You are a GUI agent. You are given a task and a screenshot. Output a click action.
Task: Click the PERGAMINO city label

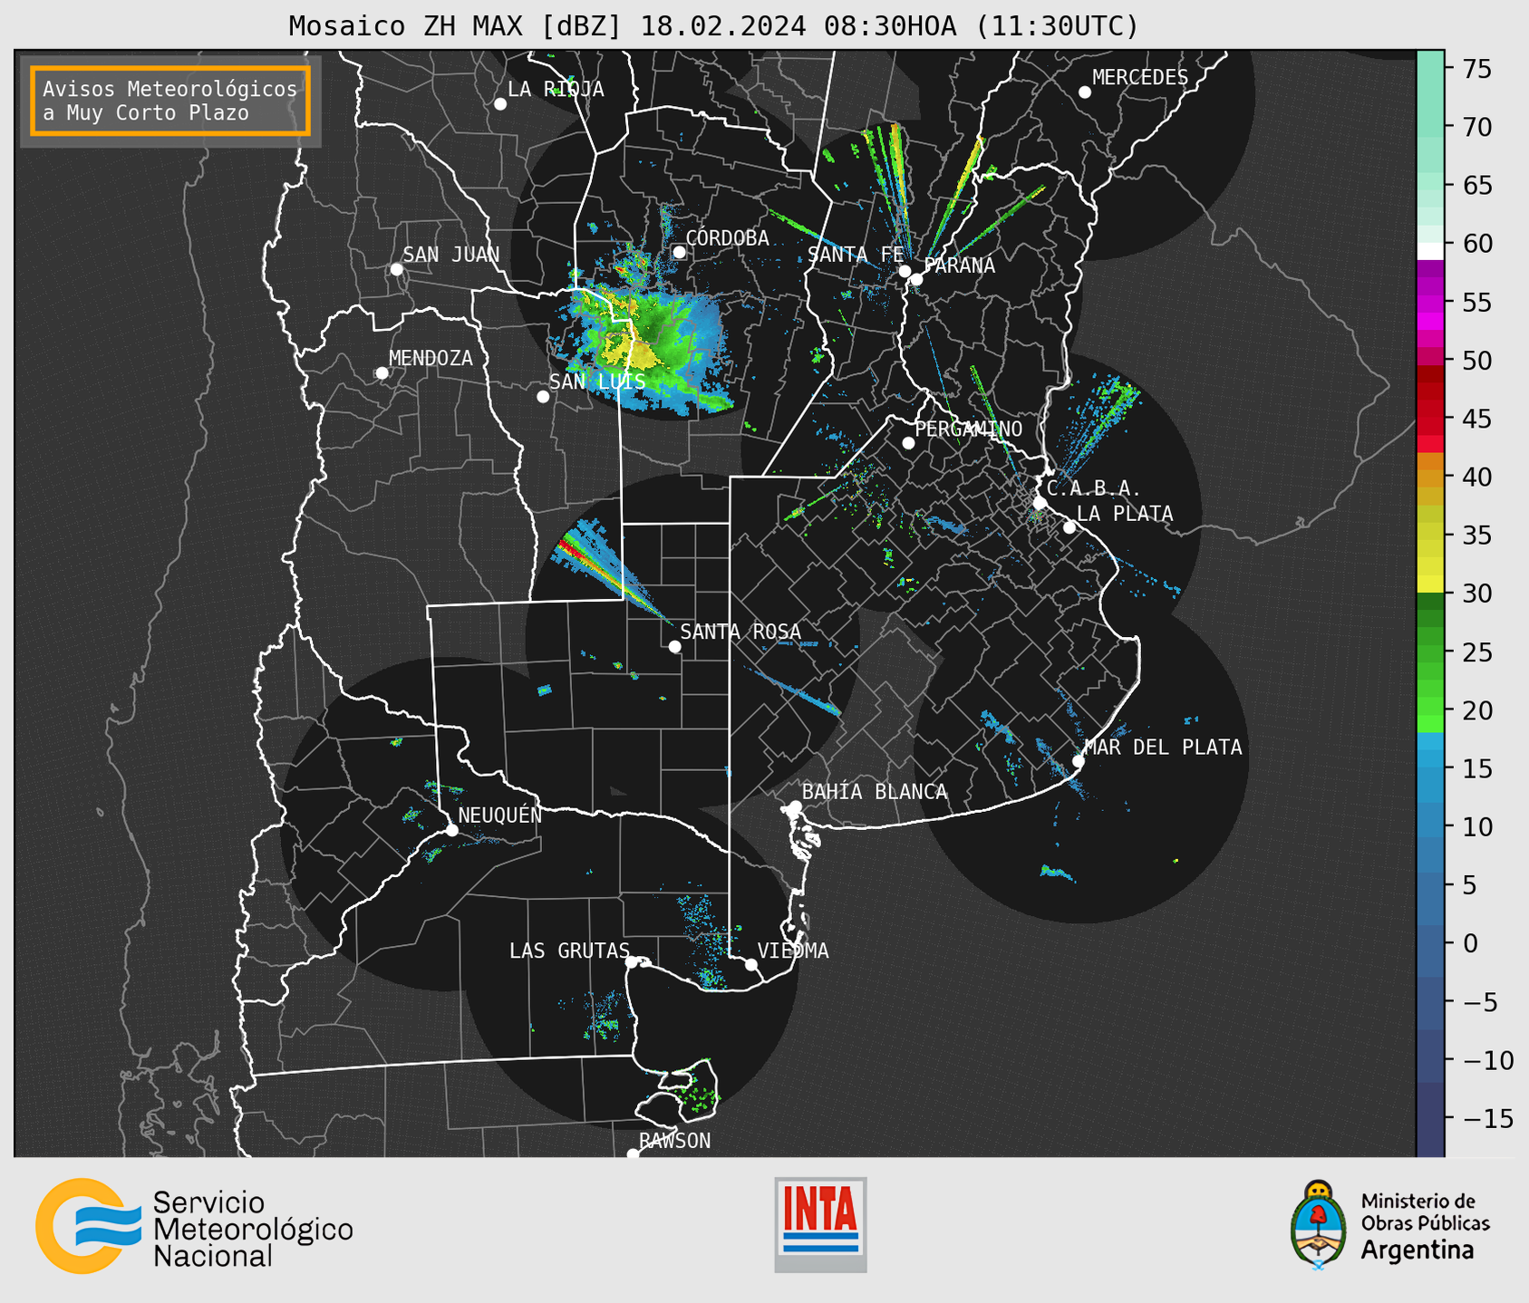(x=969, y=430)
